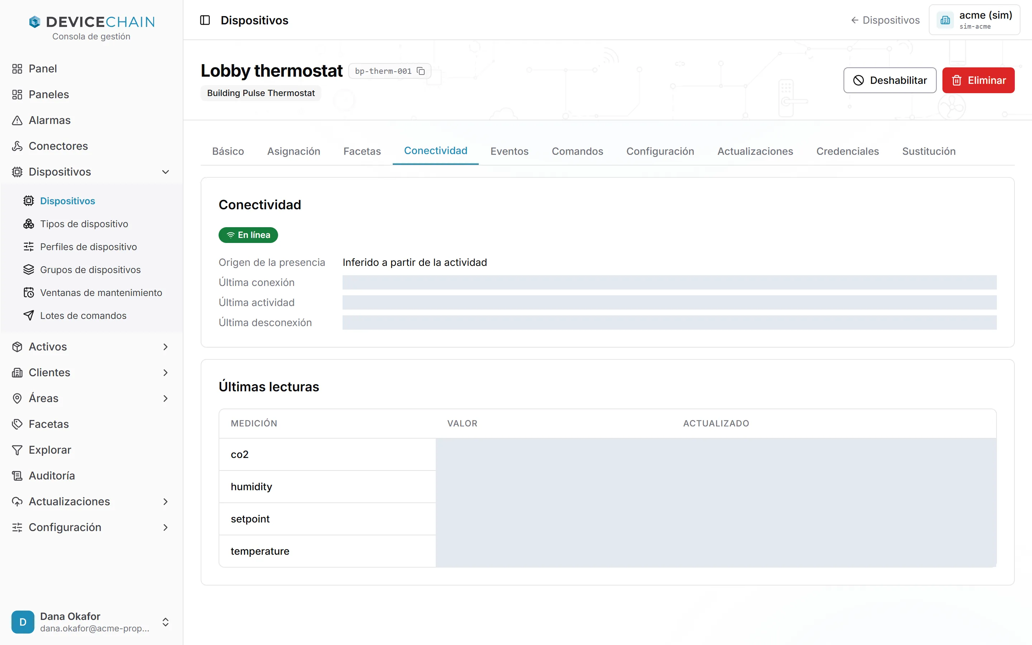1032x645 pixels.
Task: Open the acme (sim) tenant selector
Action: (974, 20)
